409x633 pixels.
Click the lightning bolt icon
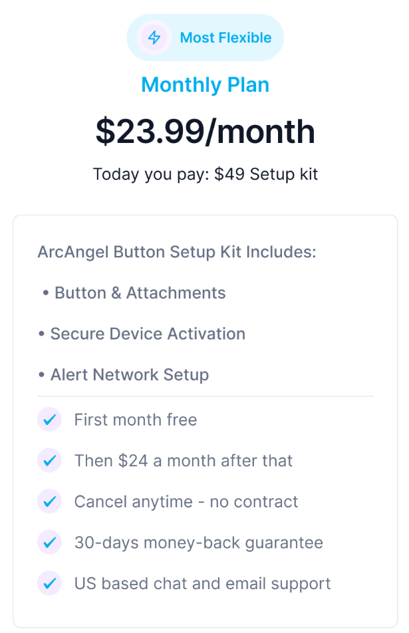tap(154, 37)
